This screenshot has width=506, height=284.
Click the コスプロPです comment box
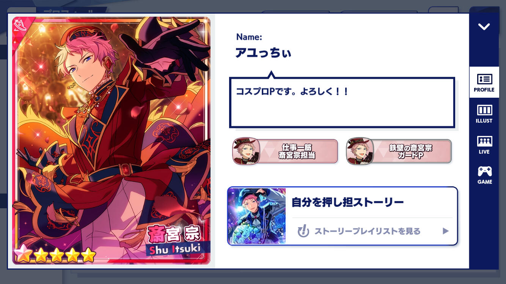342,103
